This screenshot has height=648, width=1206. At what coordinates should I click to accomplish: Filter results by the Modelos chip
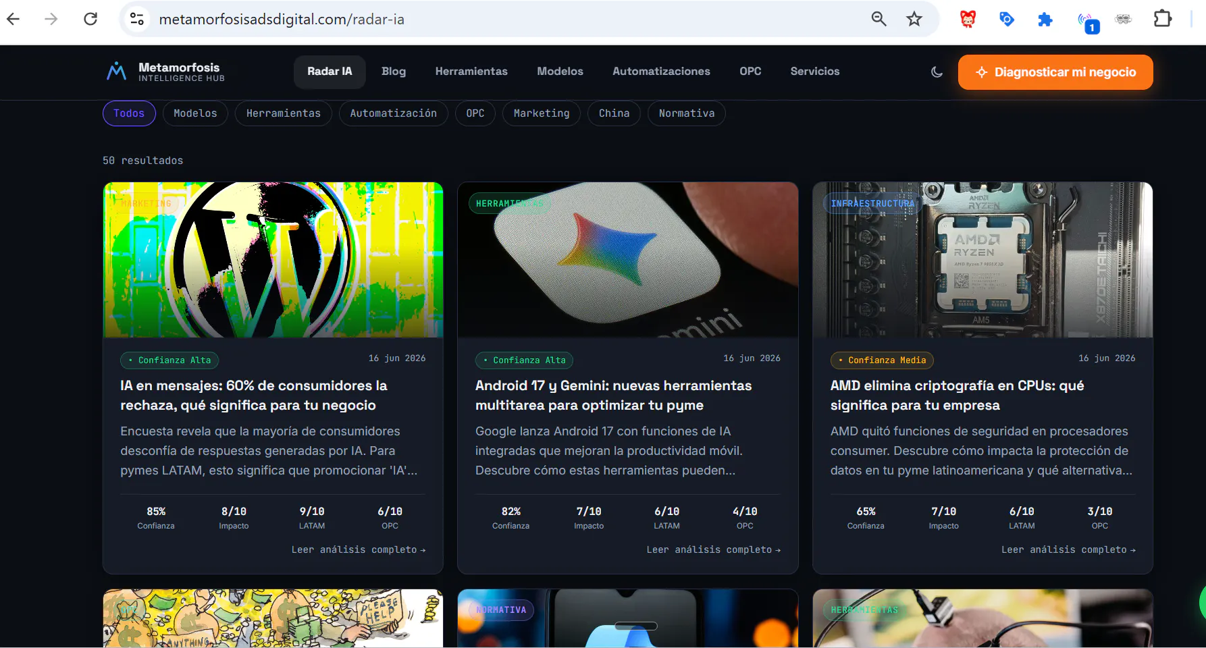(195, 113)
